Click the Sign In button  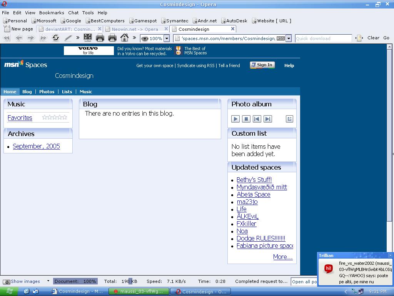pyautogui.click(x=262, y=65)
